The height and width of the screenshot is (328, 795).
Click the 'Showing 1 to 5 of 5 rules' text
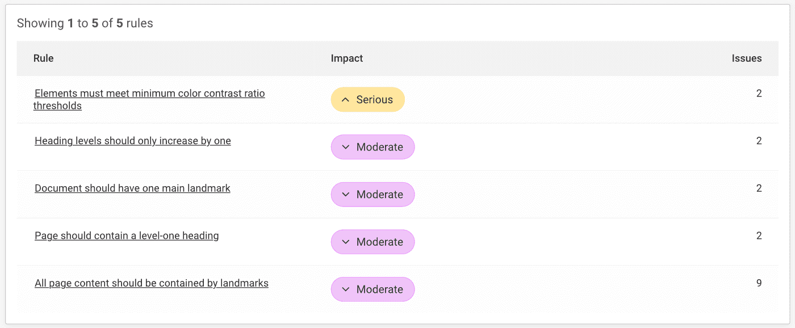(x=85, y=23)
